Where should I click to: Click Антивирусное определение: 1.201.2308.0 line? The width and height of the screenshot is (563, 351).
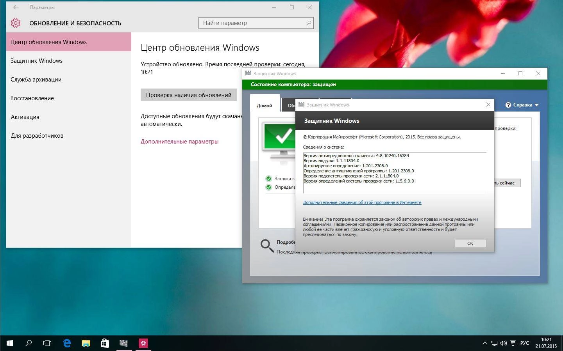click(346, 166)
